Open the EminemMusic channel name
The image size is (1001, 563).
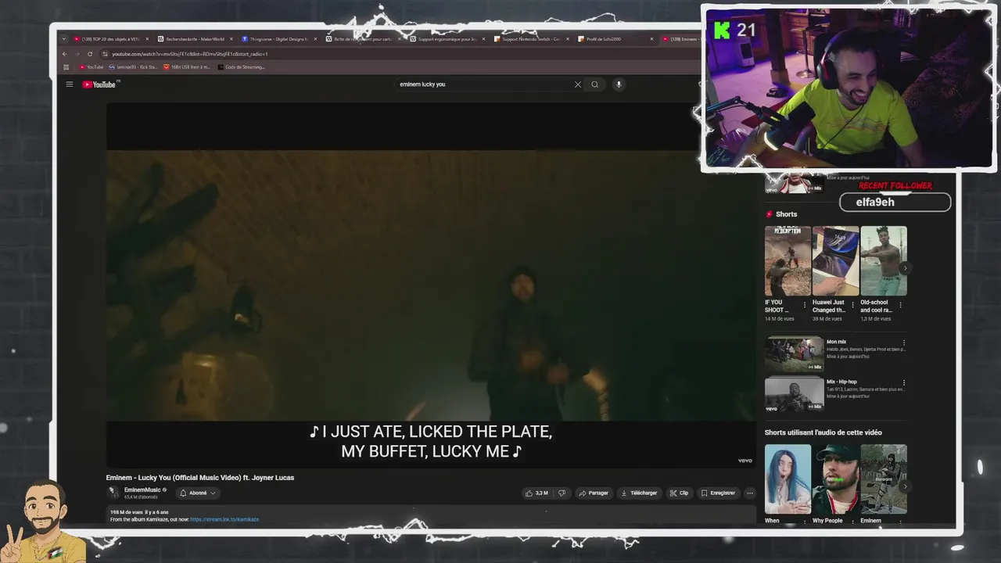pyautogui.click(x=142, y=490)
